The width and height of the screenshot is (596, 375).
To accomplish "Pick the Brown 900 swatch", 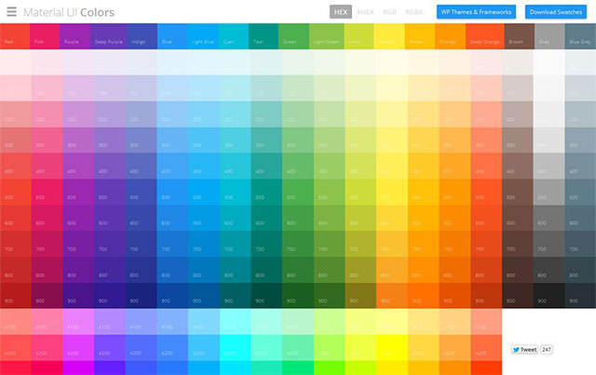I will 518,296.
